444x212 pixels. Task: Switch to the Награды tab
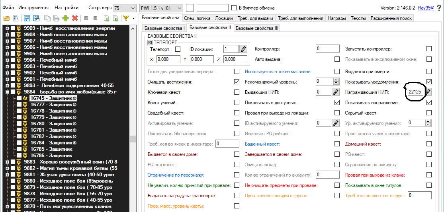coord(336,18)
